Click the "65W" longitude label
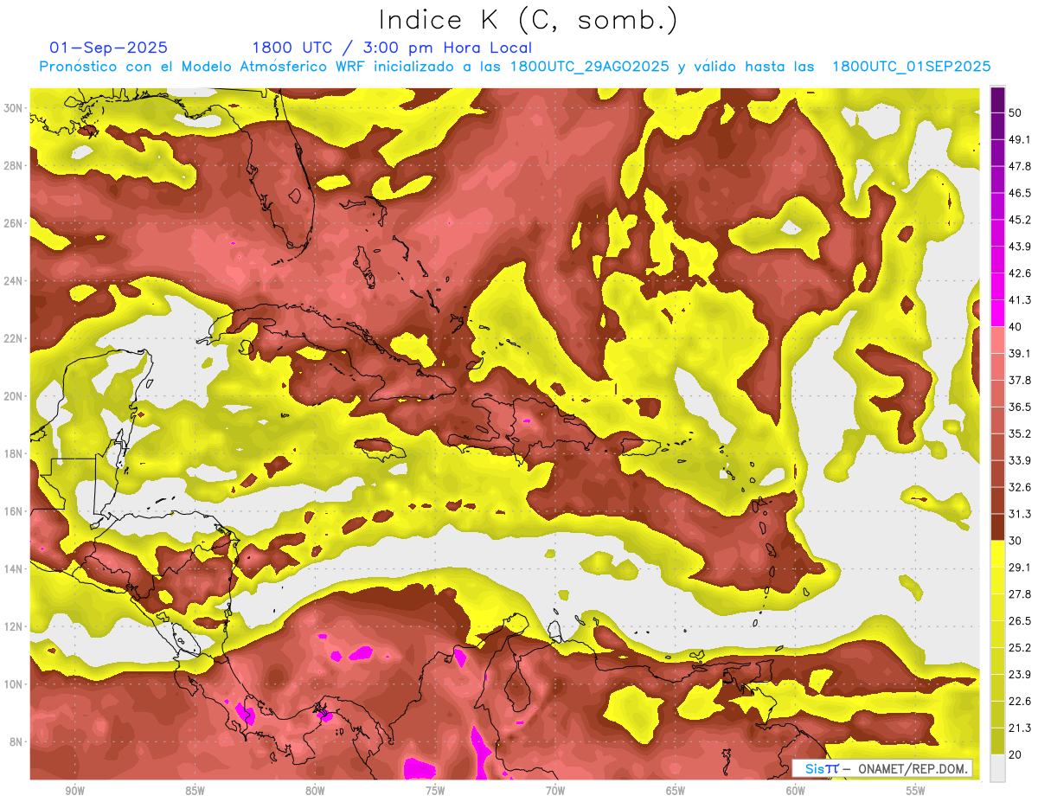Screen dimensions: 1038x802 point(676,792)
